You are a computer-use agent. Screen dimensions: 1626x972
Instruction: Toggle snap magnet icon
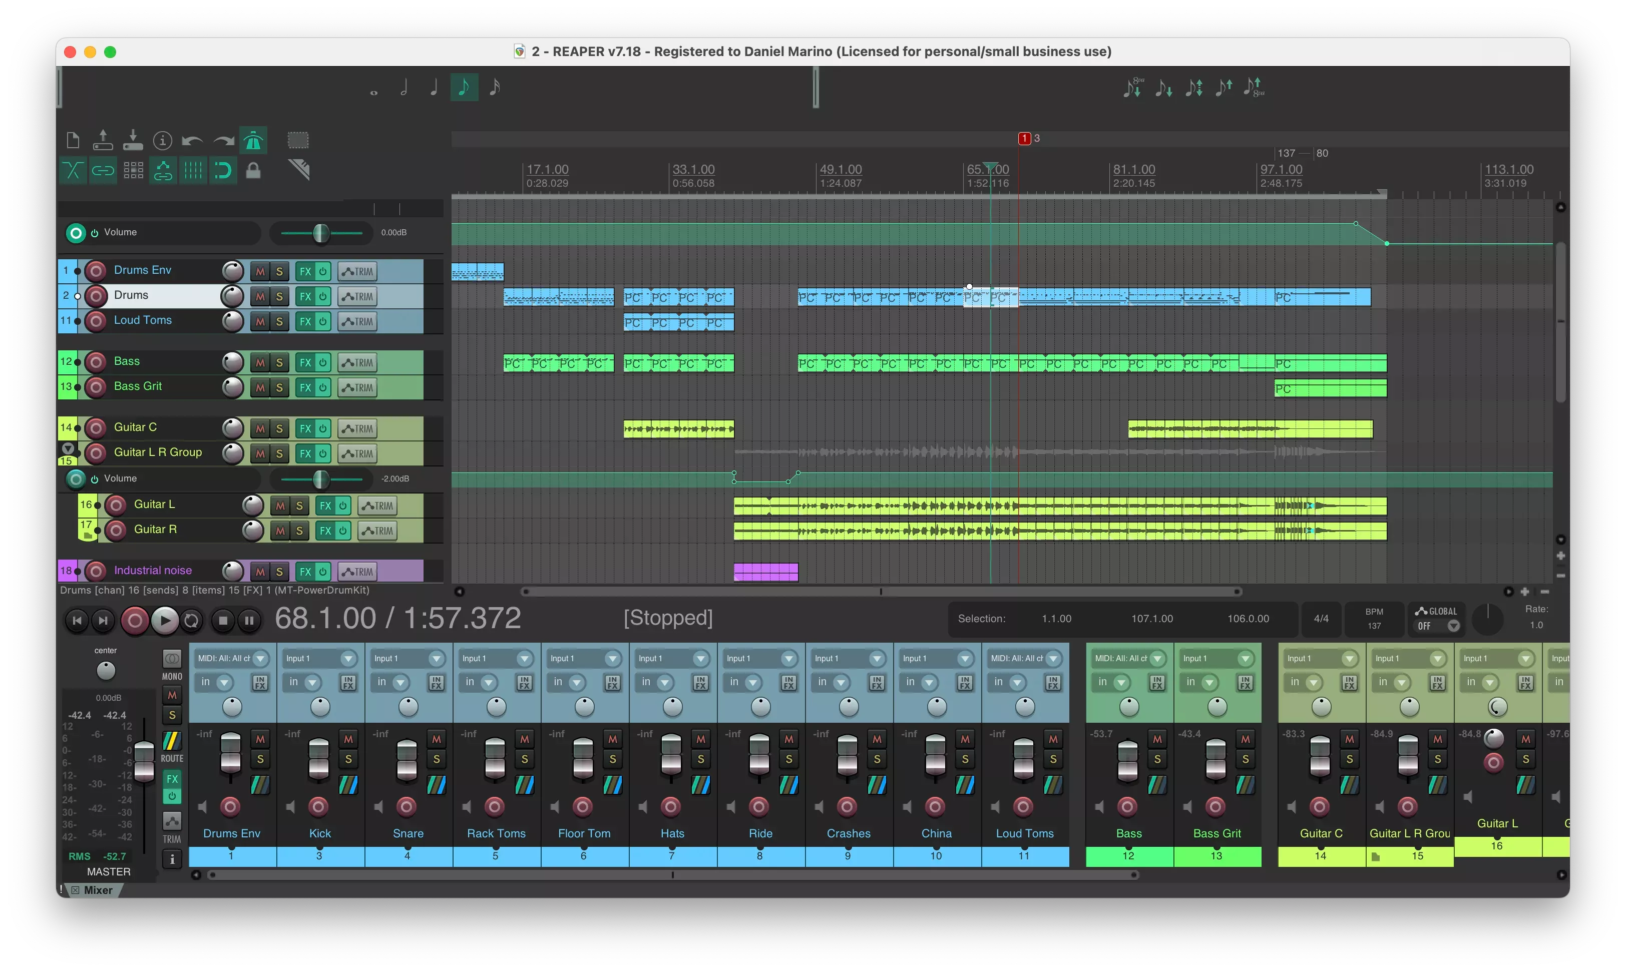click(223, 171)
